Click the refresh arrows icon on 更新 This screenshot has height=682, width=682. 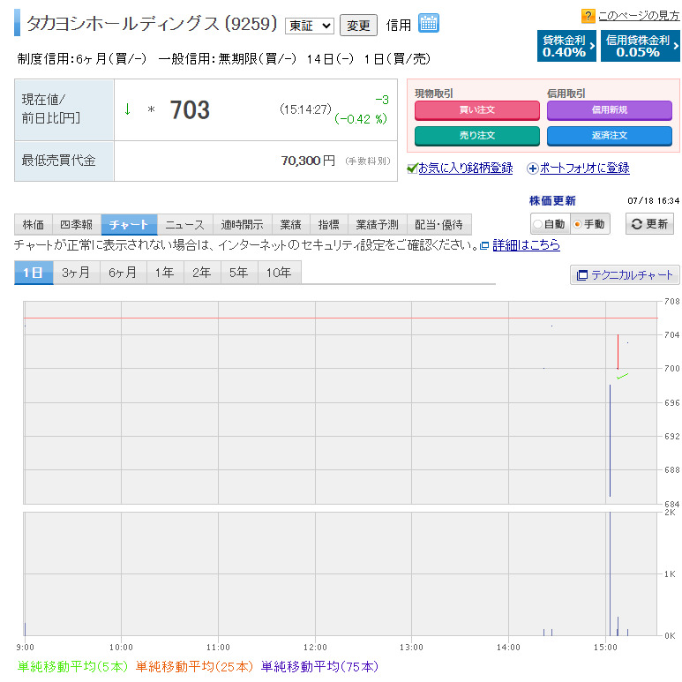[x=637, y=224]
